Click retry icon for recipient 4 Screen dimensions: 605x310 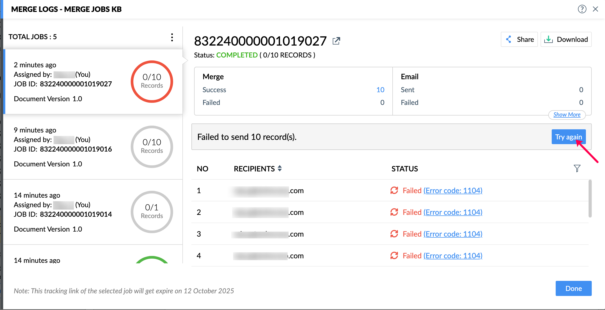click(394, 256)
